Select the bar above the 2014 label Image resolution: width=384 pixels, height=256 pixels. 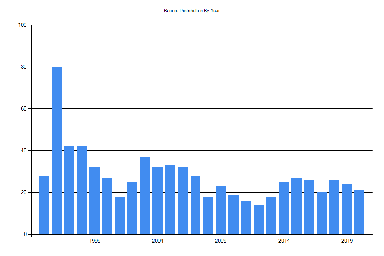click(x=284, y=208)
